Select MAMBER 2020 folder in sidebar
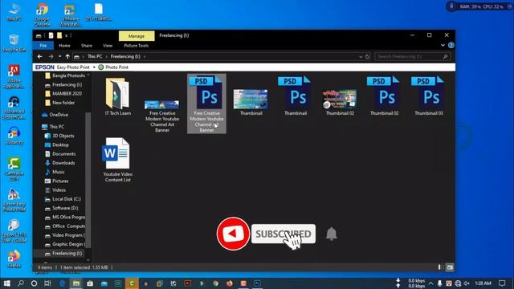This screenshot has height=289, width=514. 63,94
